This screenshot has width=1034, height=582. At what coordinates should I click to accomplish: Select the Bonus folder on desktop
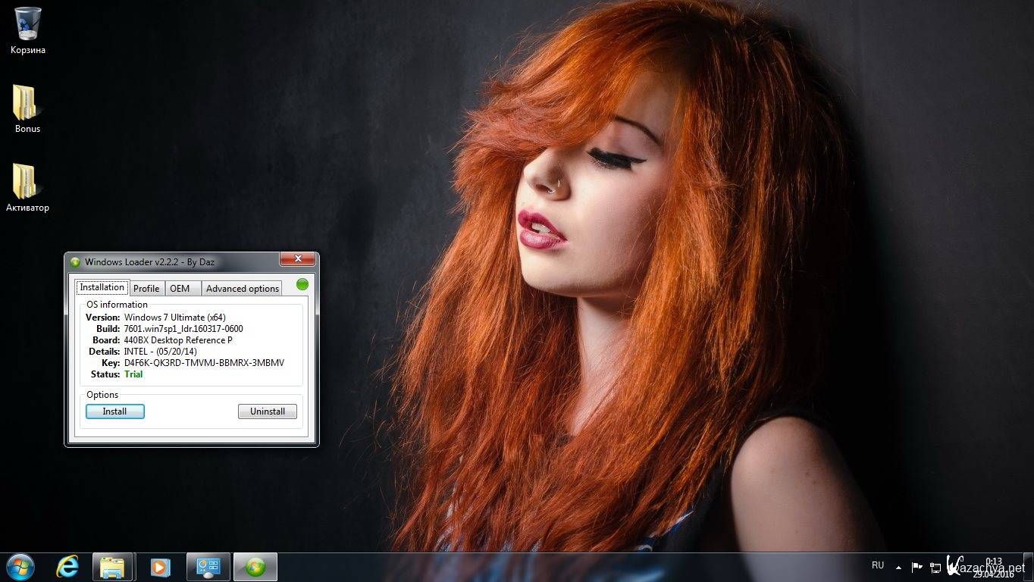[x=26, y=103]
